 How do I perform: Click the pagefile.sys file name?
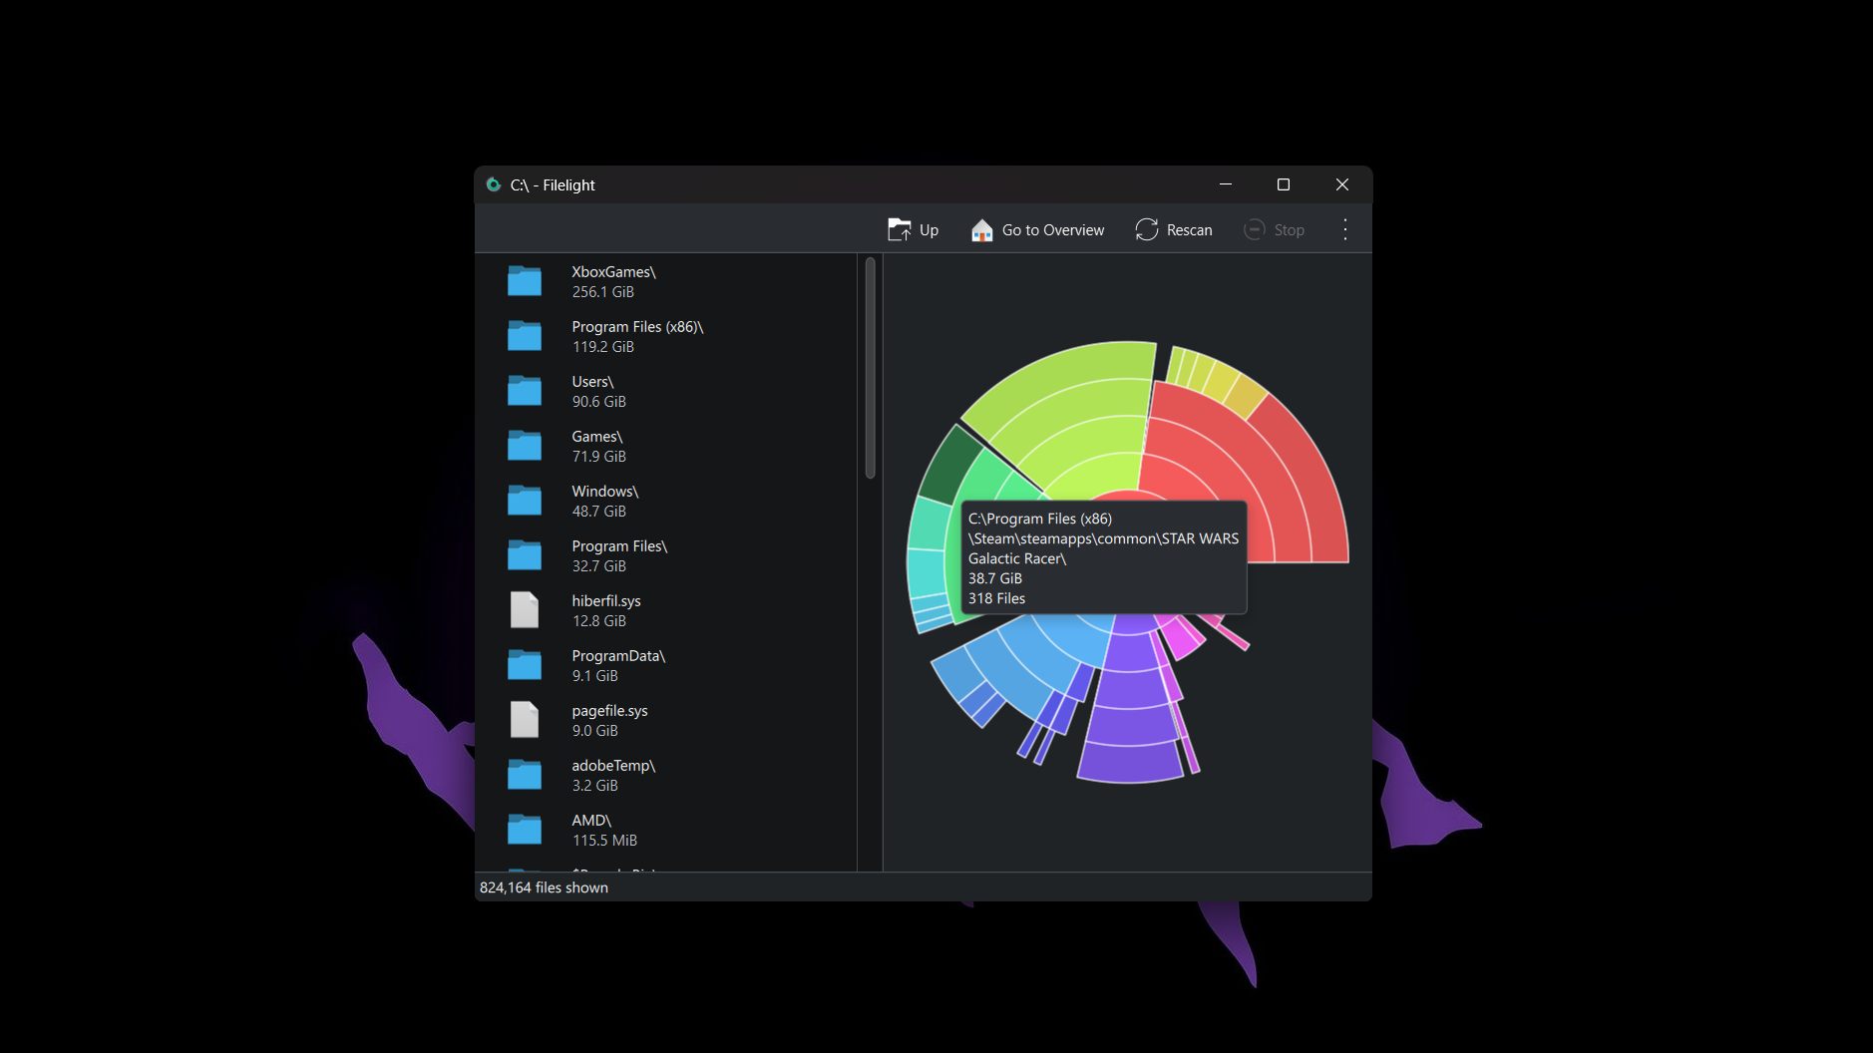tap(609, 711)
